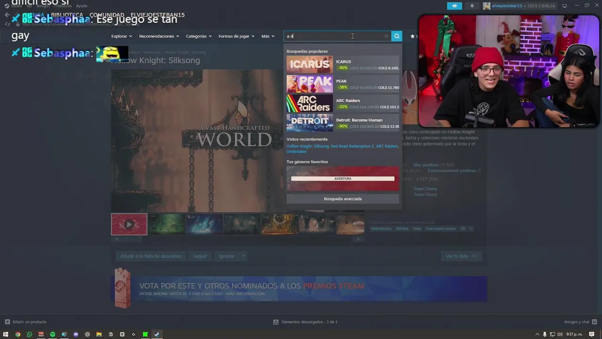Open recently viewed Hollow Knight: Silksong link
The image size is (602, 339).
308,146
